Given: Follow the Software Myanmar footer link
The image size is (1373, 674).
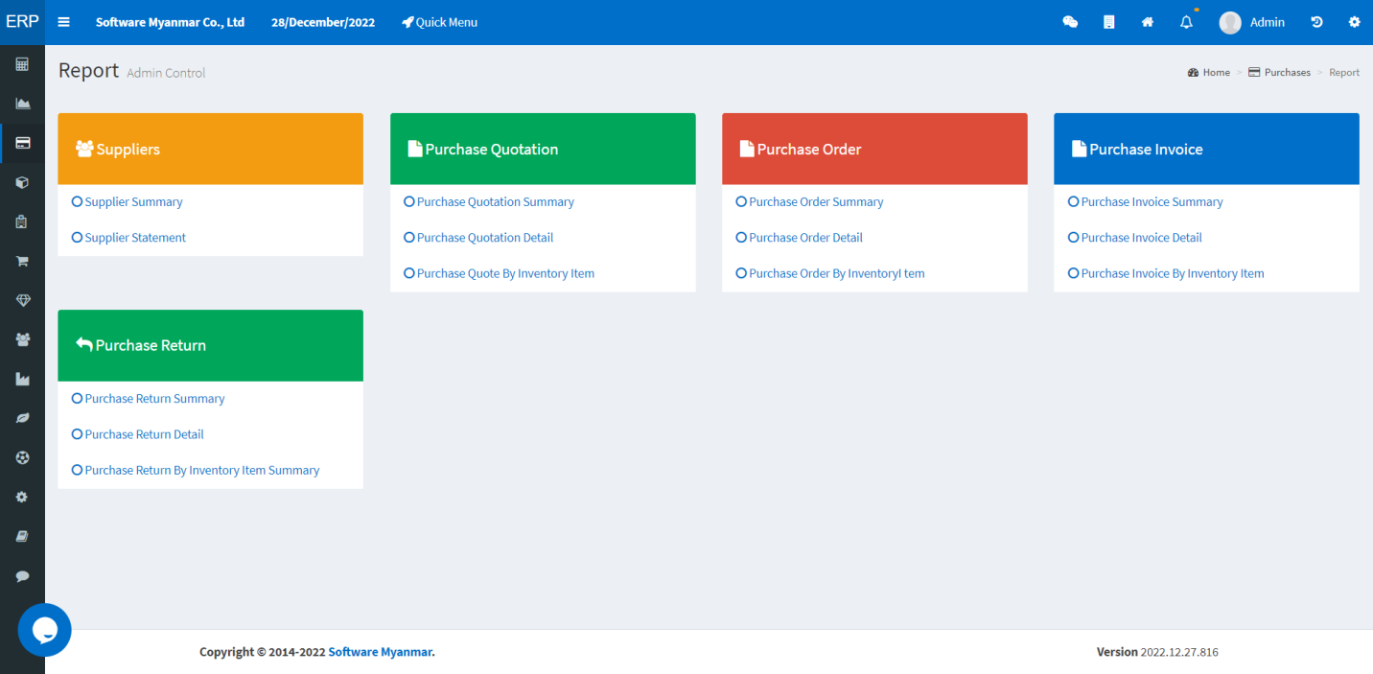Looking at the screenshot, I should 382,652.
